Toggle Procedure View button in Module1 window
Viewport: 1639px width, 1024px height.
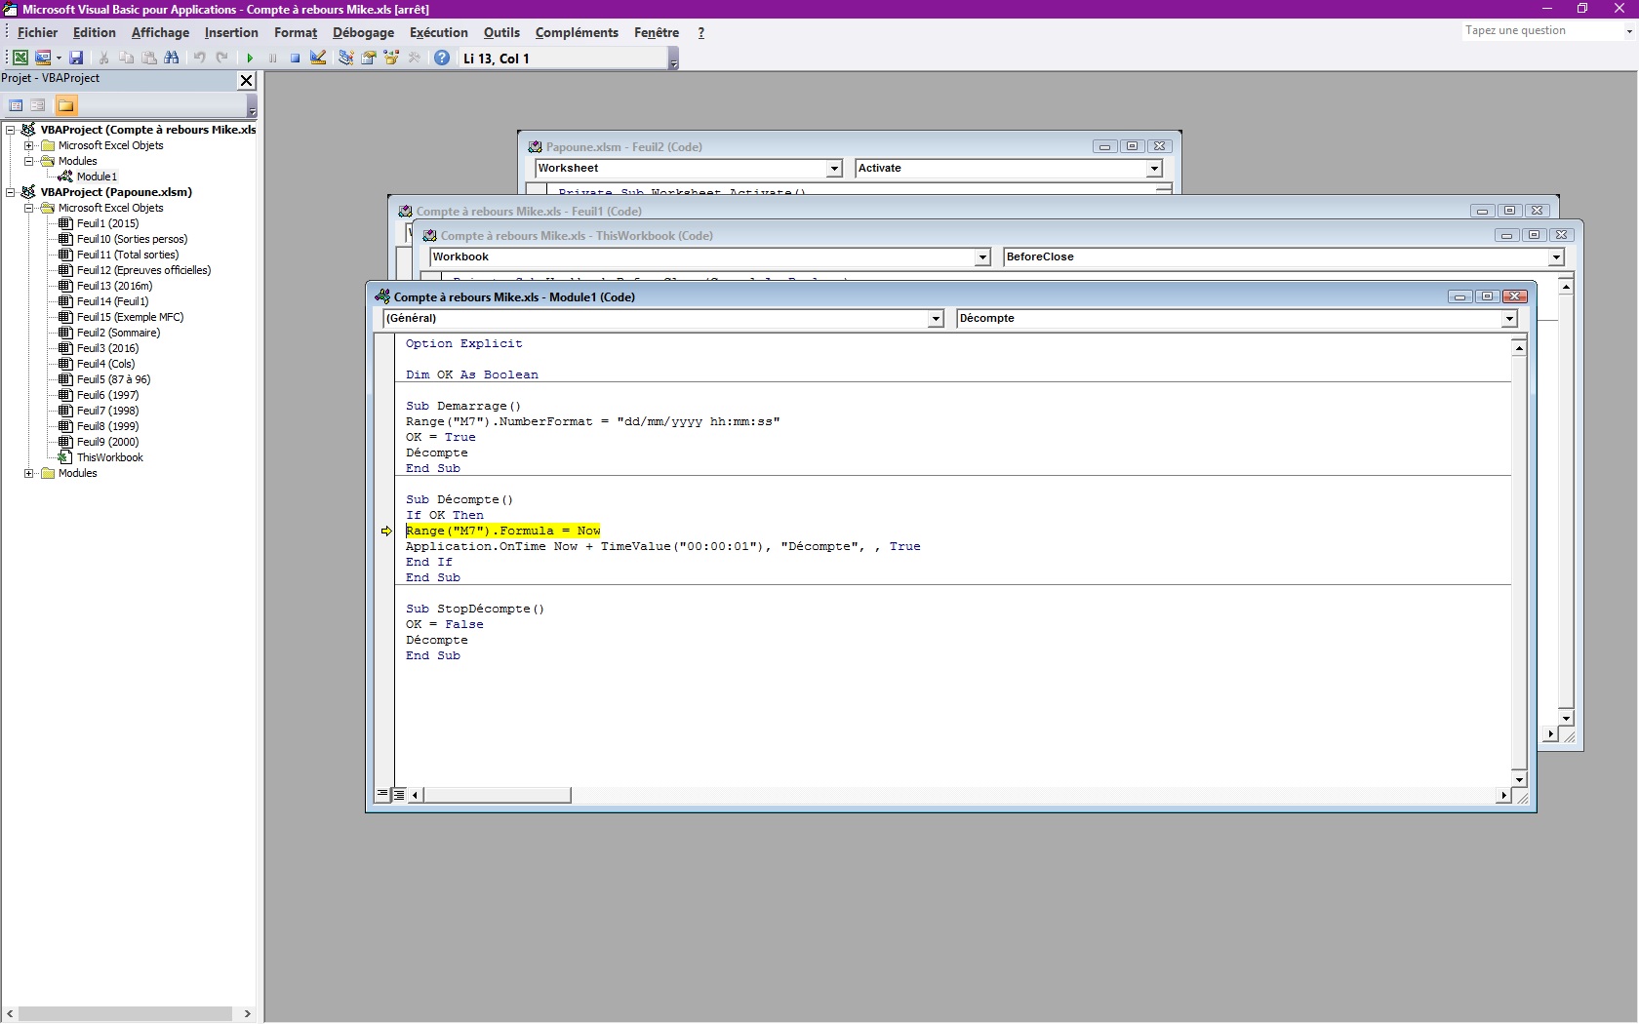pos(382,795)
